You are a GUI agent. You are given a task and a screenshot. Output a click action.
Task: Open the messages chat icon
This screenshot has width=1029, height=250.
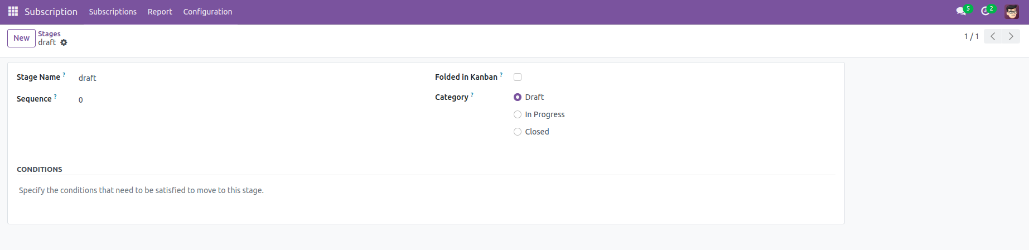click(960, 11)
